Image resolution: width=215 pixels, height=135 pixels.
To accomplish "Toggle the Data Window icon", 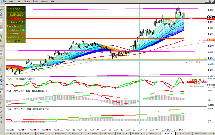I will (1, 30).
